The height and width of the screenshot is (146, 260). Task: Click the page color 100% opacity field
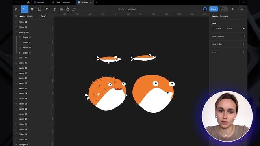[x=229, y=28]
